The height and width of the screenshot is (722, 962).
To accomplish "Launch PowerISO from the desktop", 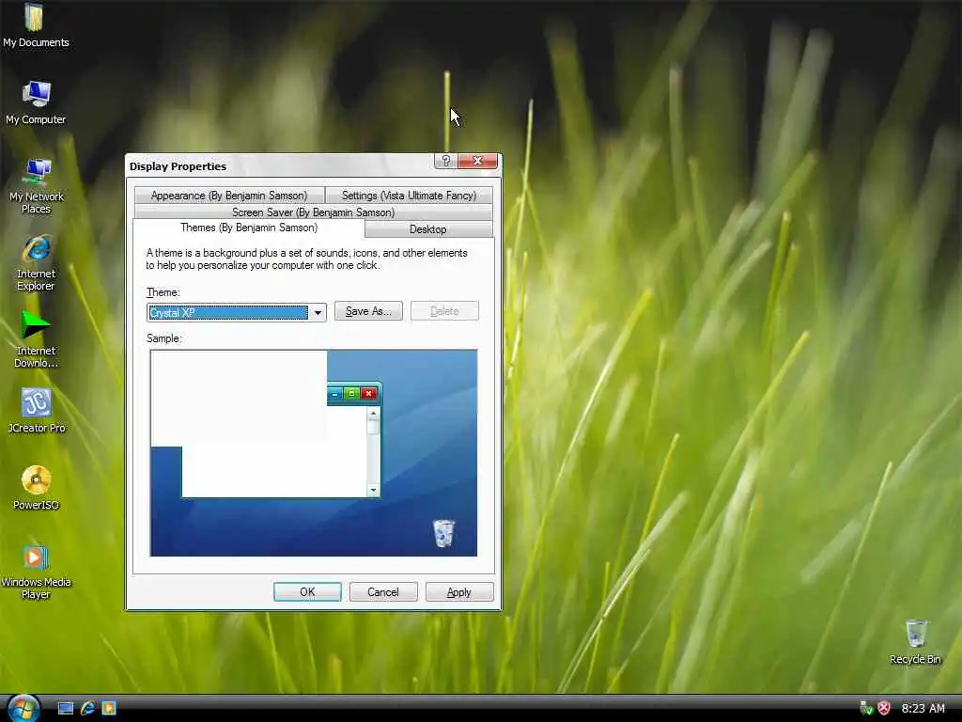I will pos(36,488).
